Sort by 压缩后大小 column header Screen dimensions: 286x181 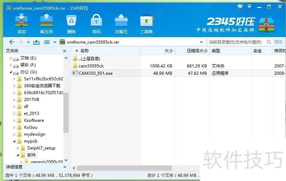click(x=192, y=51)
